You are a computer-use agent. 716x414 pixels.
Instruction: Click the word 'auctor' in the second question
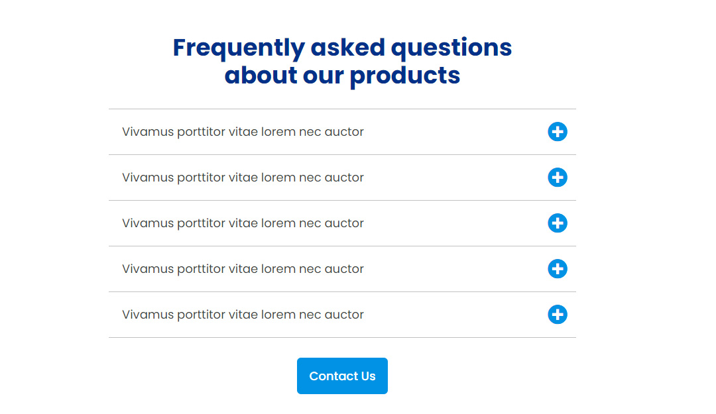[344, 178]
